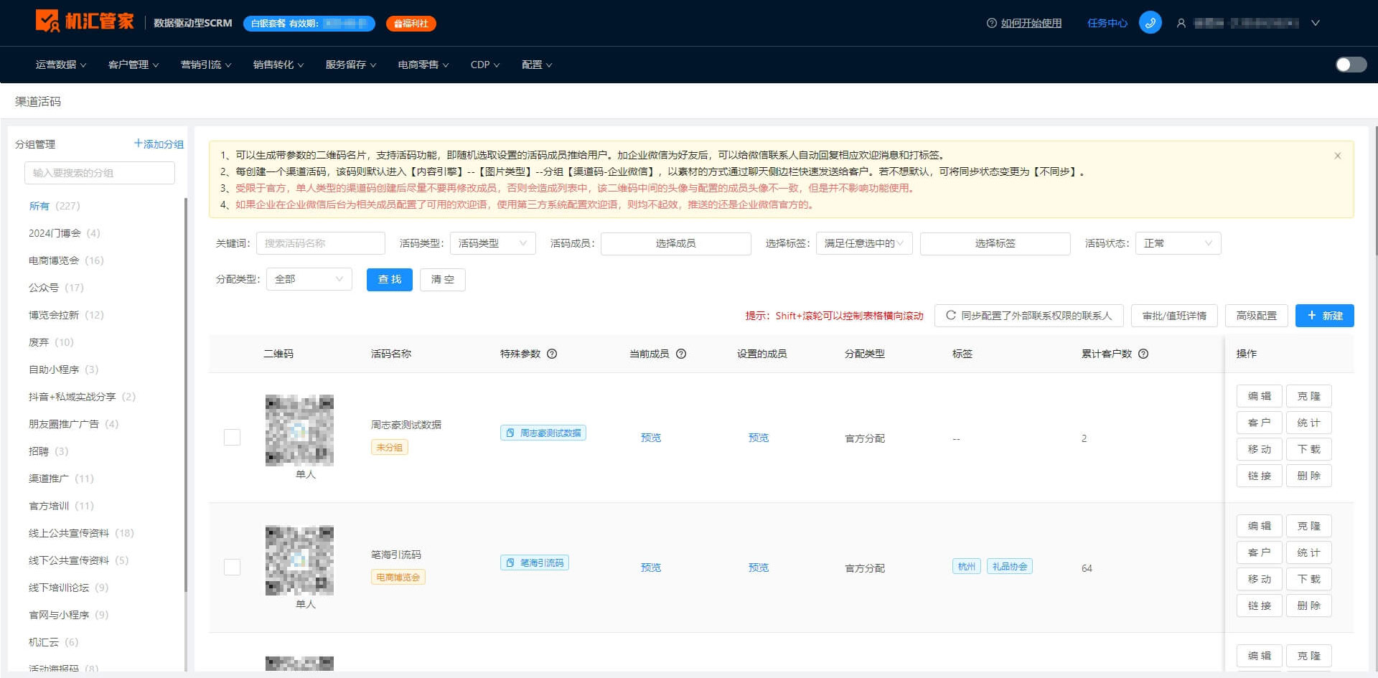Click help icon next to 累计客户数
Screen dimensions: 1378x678
coord(1143,354)
